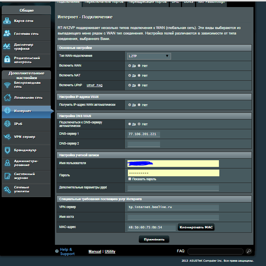Screen dimensions: 266x266
Task: Click the Настройка учетной записи header
Action: coord(154,155)
